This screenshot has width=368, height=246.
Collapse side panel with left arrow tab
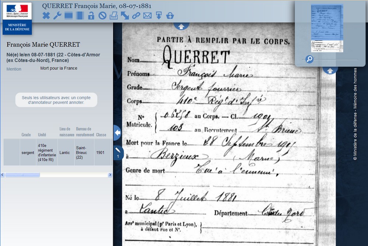point(117,133)
